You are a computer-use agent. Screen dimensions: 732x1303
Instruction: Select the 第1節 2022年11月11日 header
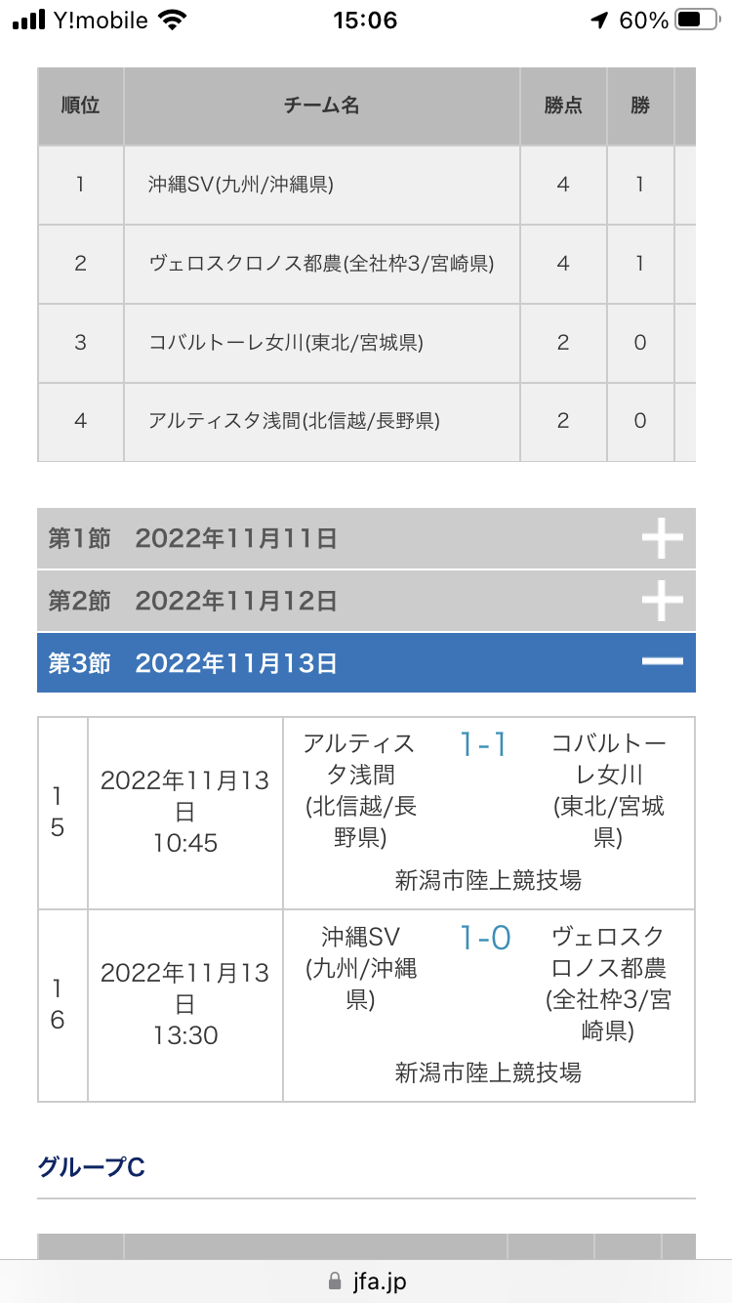pyautogui.click(x=366, y=538)
